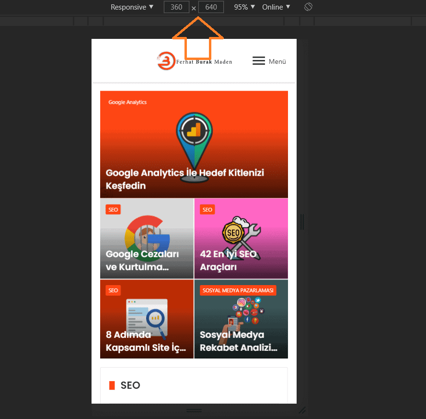Open the hamburger menu icon
The width and height of the screenshot is (426, 419).
point(258,61)
